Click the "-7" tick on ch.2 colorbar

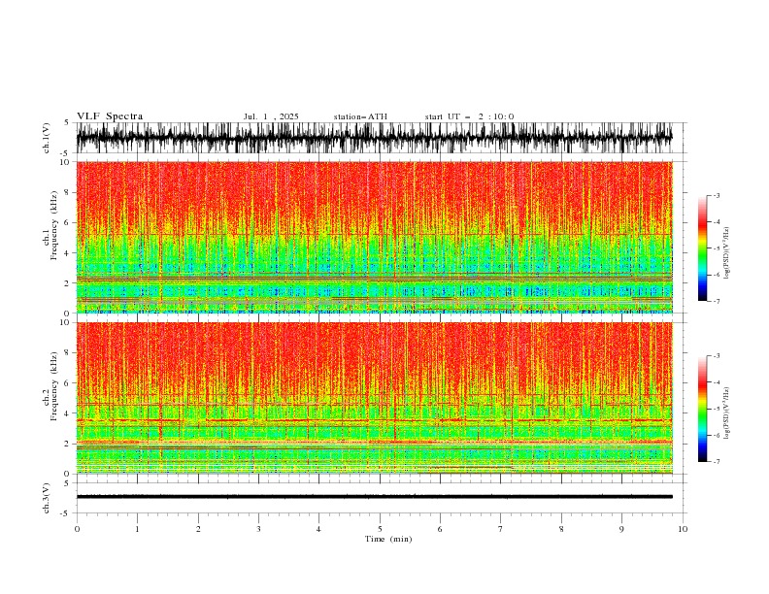click(716, 462)
